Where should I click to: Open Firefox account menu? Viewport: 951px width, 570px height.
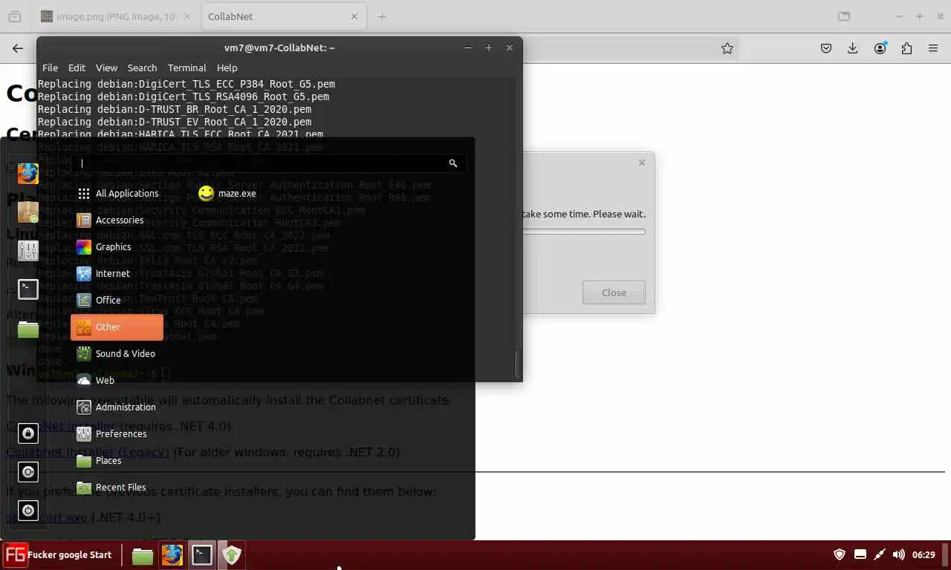coord(880,48)
